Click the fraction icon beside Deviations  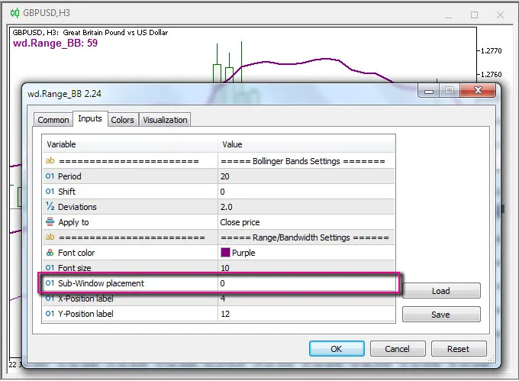point(50,207)
